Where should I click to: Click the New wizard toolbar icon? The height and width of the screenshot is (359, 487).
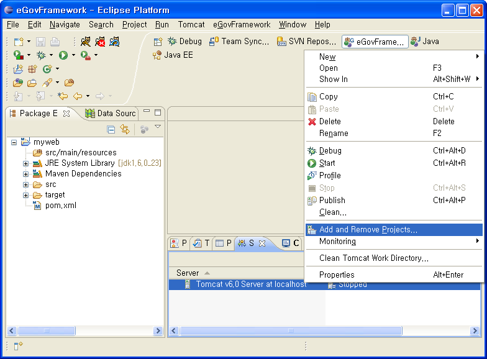point(19,42)
